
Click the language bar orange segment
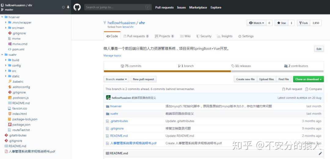[167, 71]
